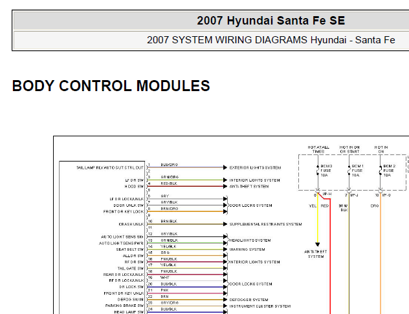Select the 'DEFOGGER SYSTEM' destination label
Screen dimensions: 409x314
249,300
